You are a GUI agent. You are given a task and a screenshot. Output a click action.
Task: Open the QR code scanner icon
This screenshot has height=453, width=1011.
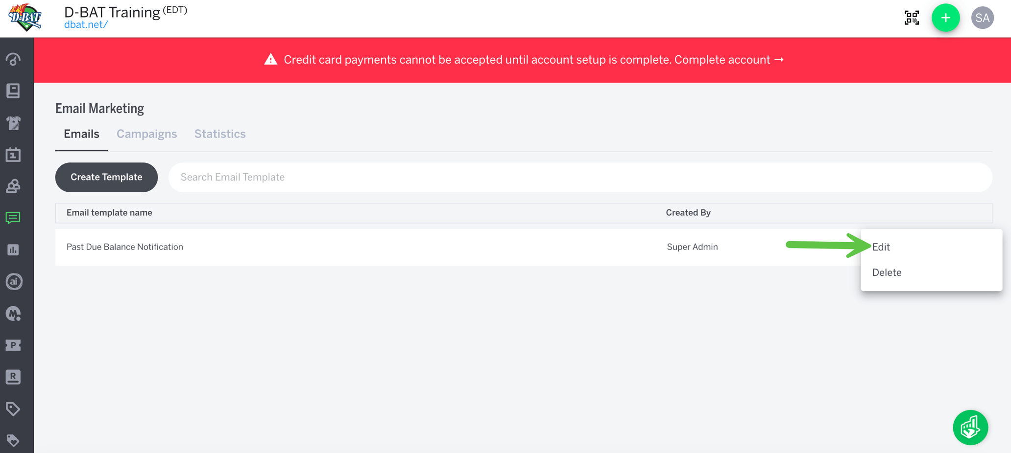pyautogui.click(x=912, y=18)
